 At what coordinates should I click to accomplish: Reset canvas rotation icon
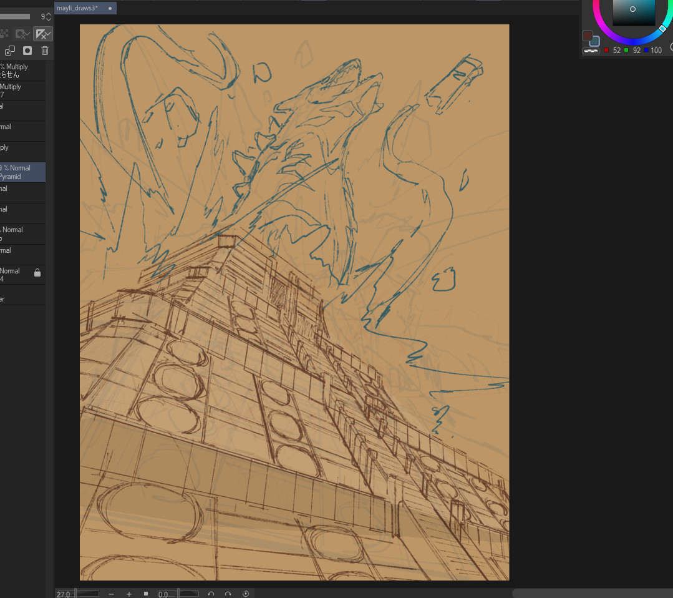click(x=246, y=594)
